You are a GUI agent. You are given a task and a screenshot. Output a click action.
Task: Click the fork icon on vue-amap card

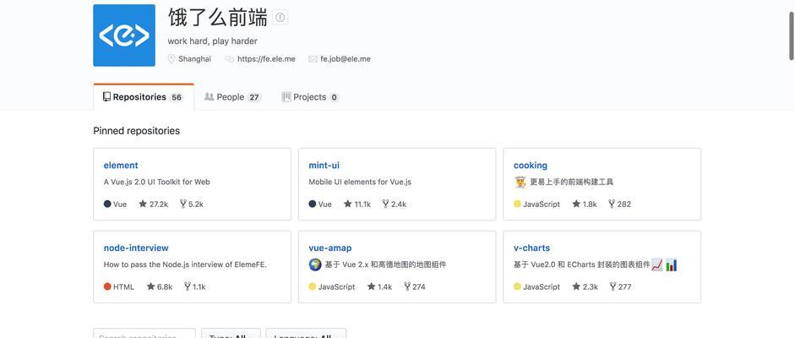point(407,286)
